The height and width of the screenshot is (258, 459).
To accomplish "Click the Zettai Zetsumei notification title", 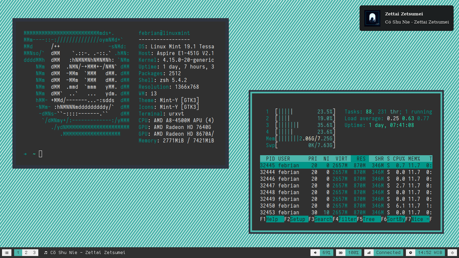I will click(404, 14).
